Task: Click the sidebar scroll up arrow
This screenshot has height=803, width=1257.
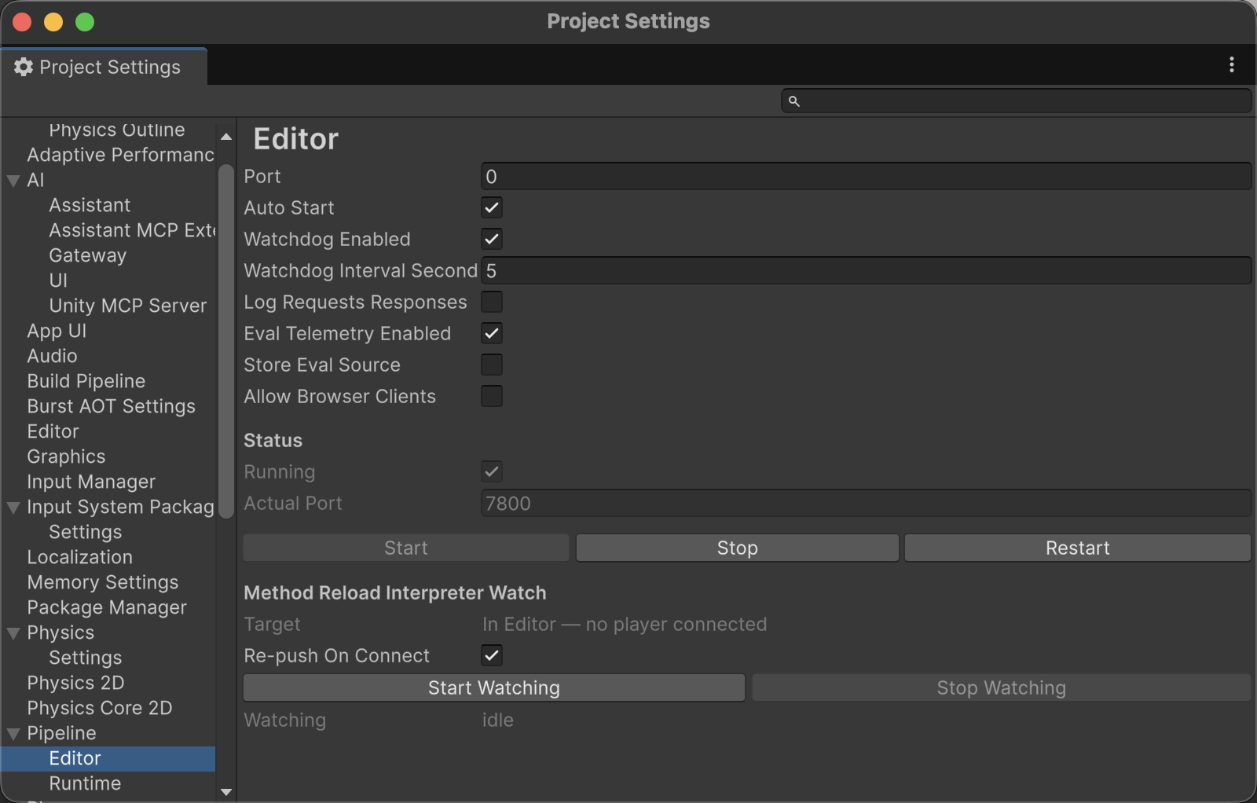Action: 226,137
